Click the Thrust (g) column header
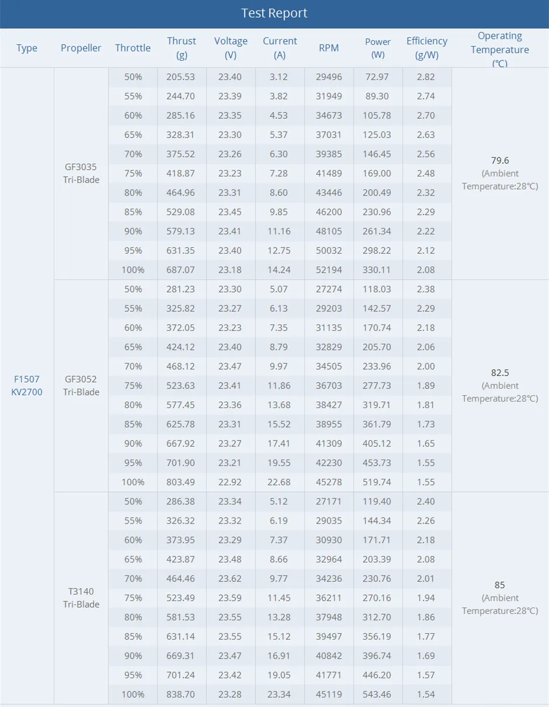Screen dimensions: 549x707 (x=182, y=48)
